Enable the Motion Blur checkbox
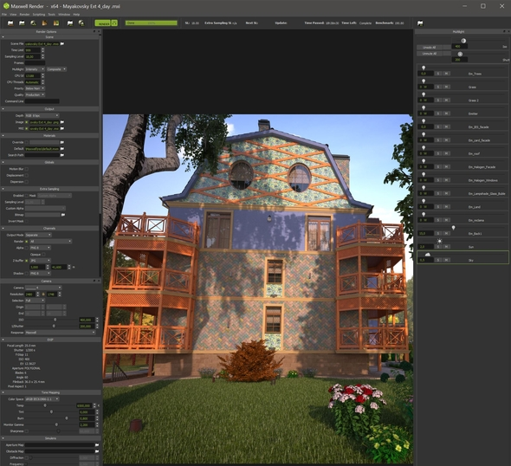Image resolution: width=511 pixels, height=466 pixels. [27, 169]
